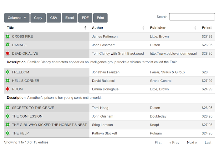Select the Putnam publisher cell

click(173, 133)
